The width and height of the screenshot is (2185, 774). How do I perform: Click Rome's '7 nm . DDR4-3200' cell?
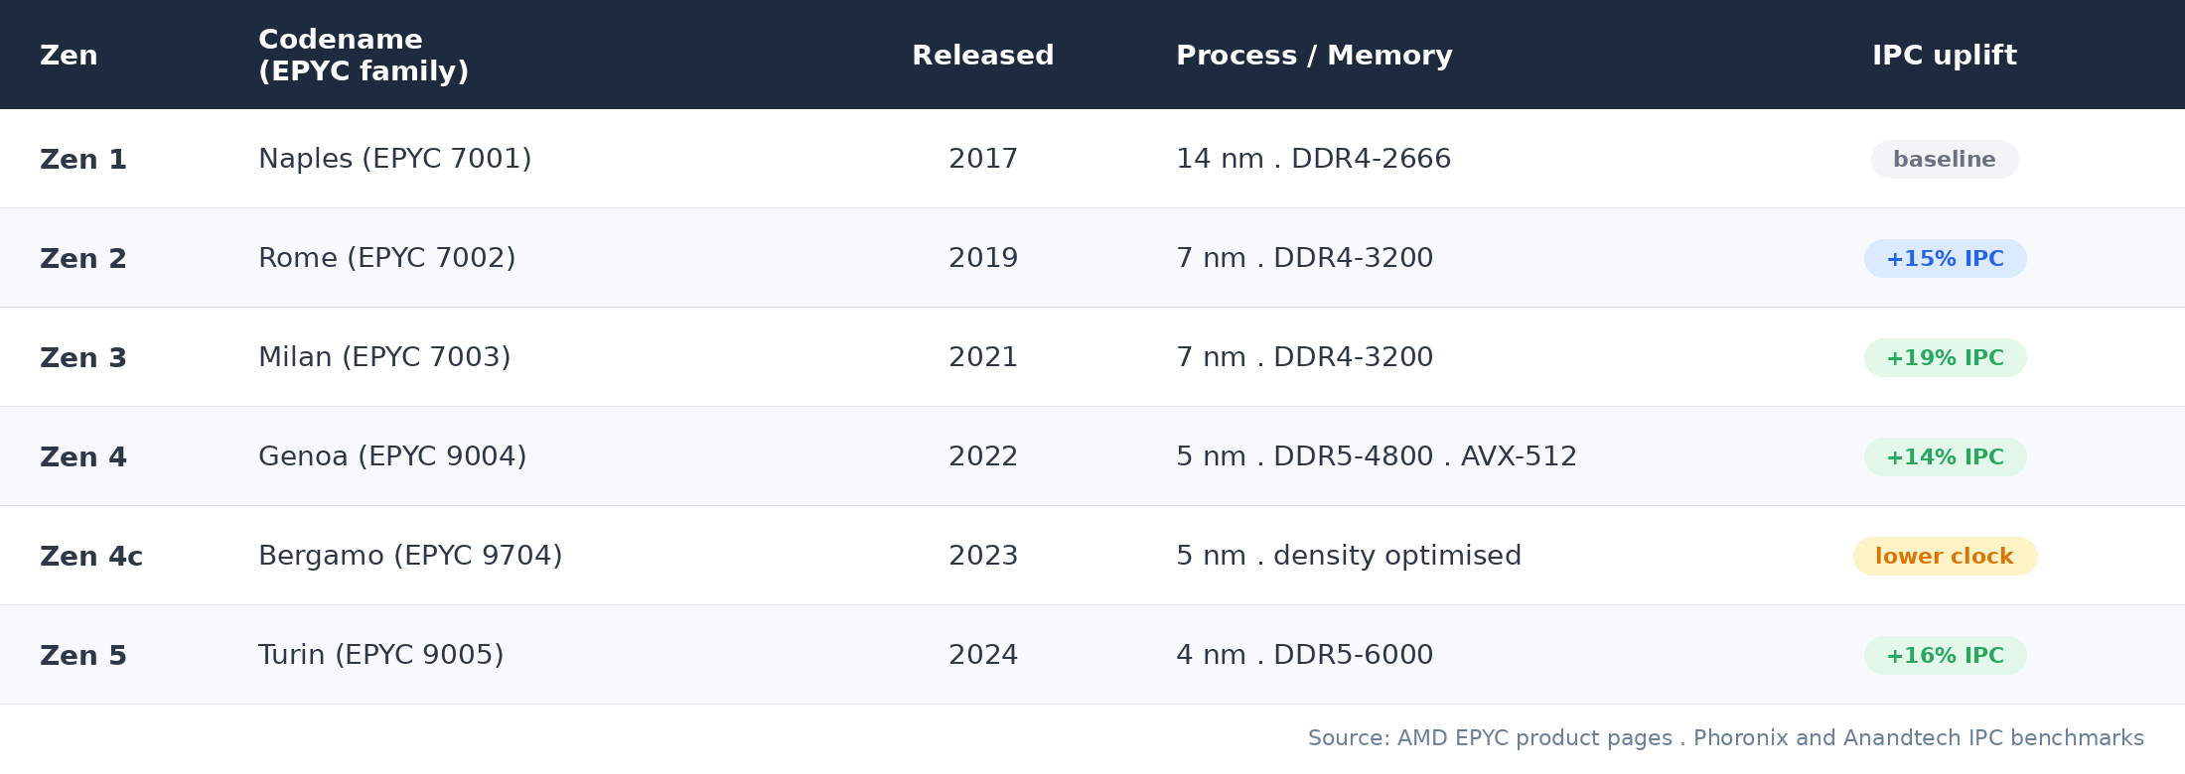pos(1305,258)
